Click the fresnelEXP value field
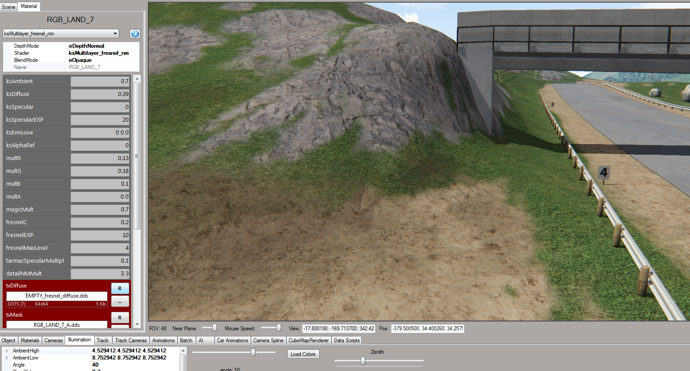This screenshot has width=690, height=371. click(x=100, y=235)
